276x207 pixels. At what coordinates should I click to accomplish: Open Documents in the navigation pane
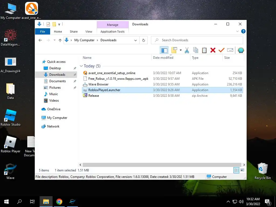[57, 81]
